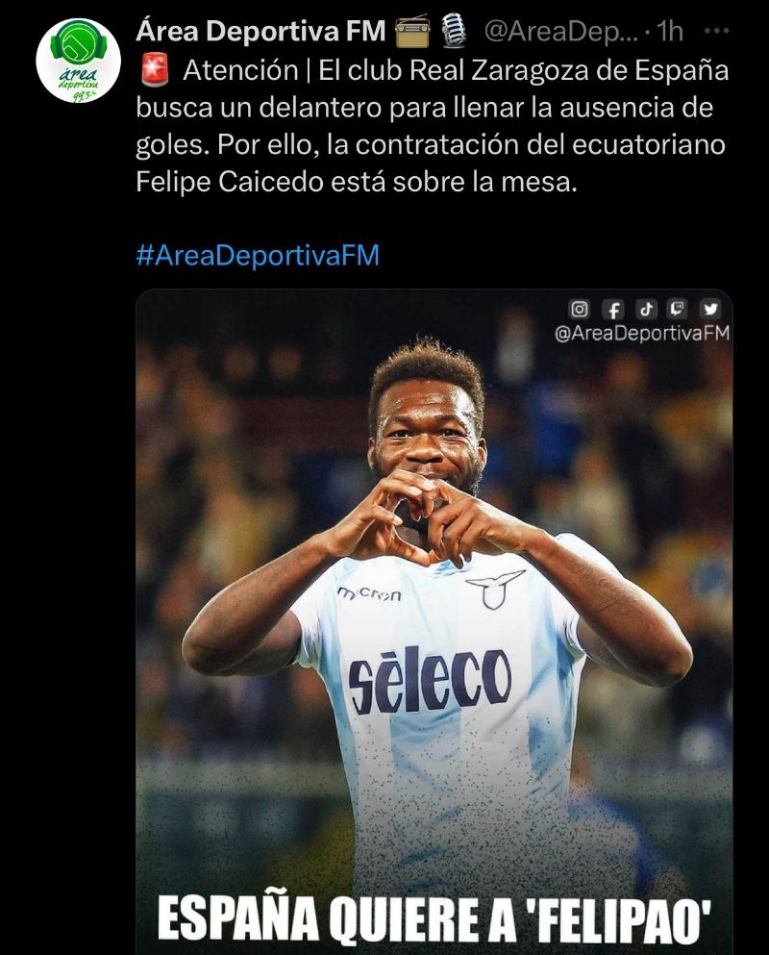Image resolution: width=769 pixels, height=955 pixels.
Task: Click the Área Deportiva FM account name
Action: pos(260,31)
